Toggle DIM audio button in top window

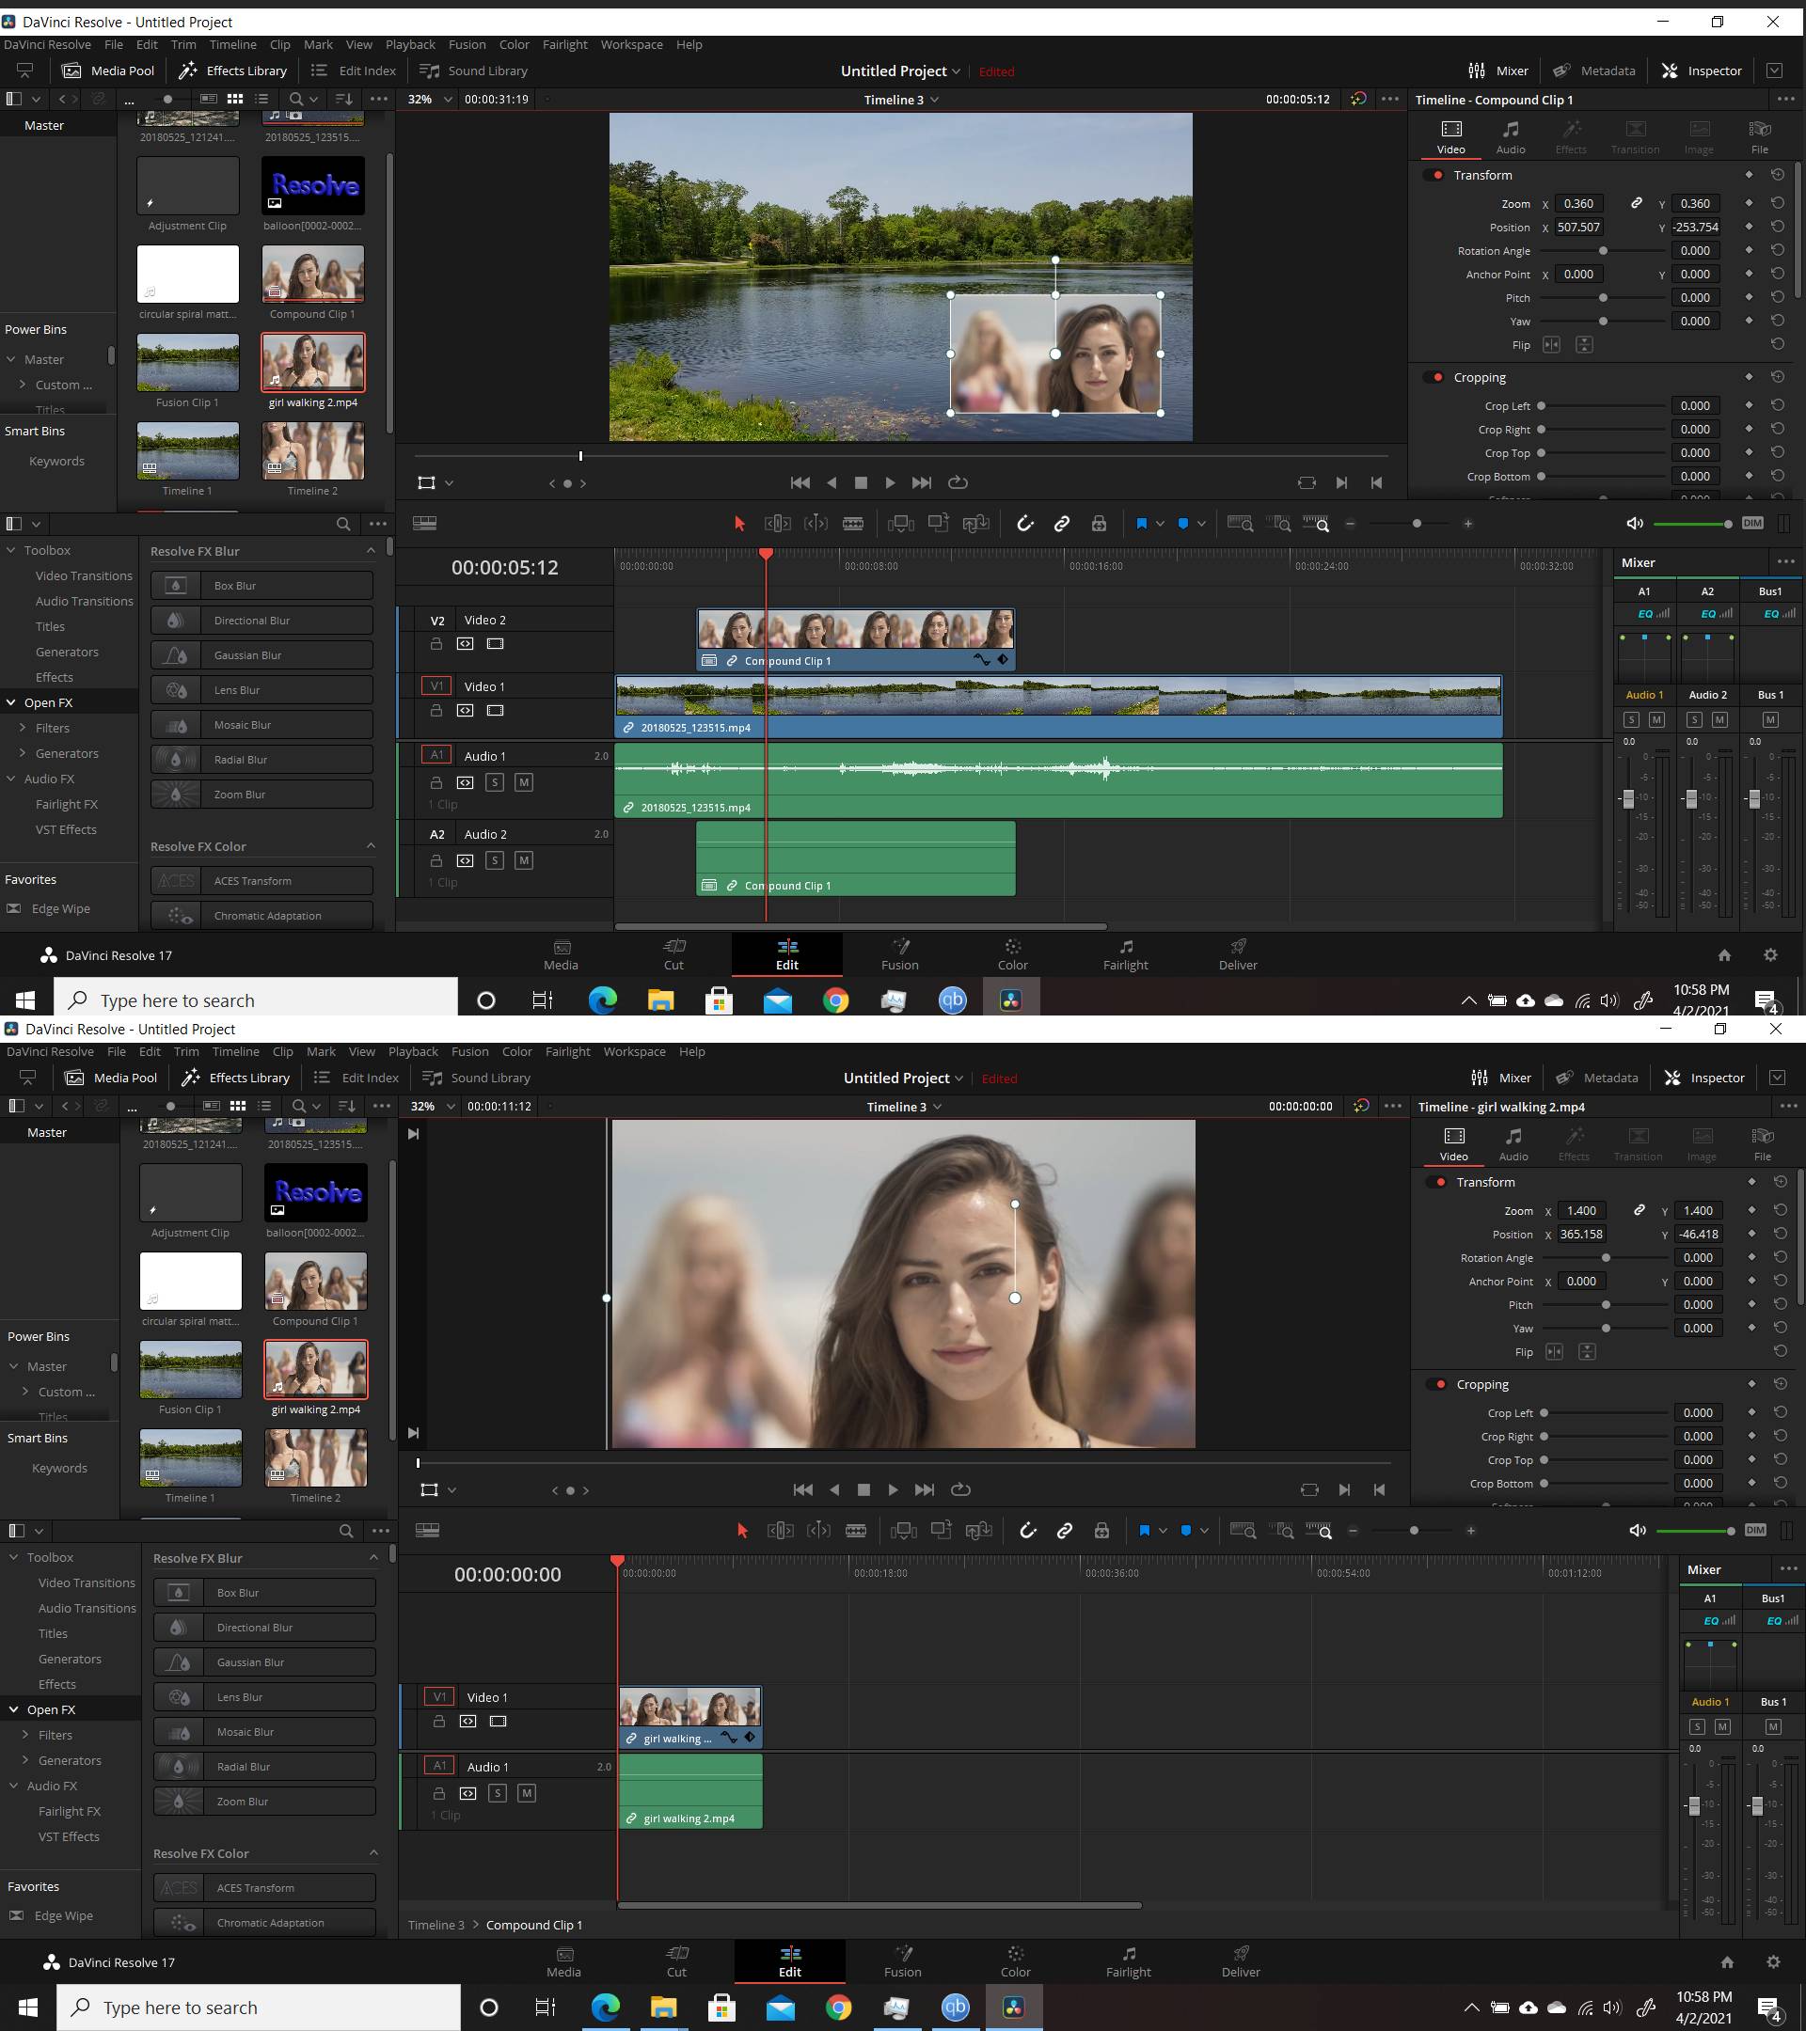(x=1752, y=524)
